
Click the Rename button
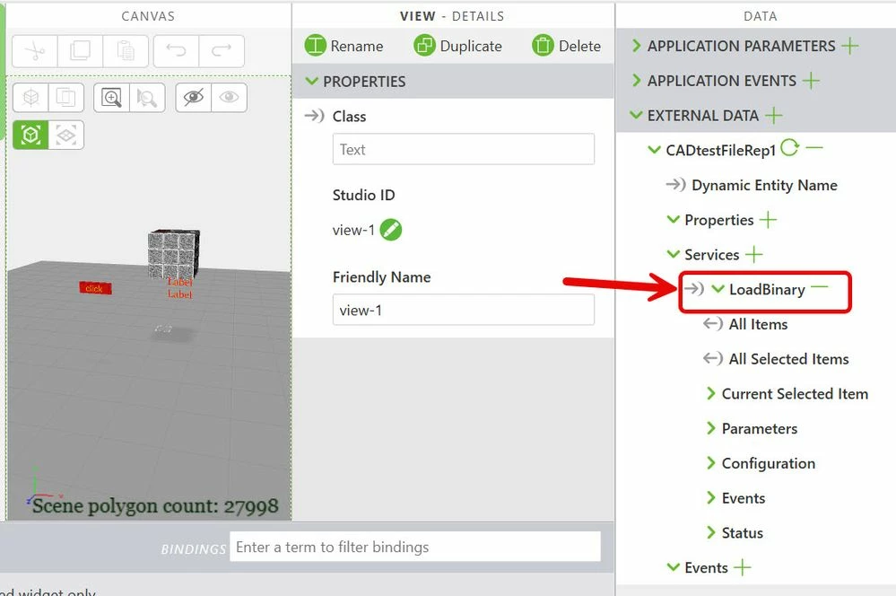[344, 46]
